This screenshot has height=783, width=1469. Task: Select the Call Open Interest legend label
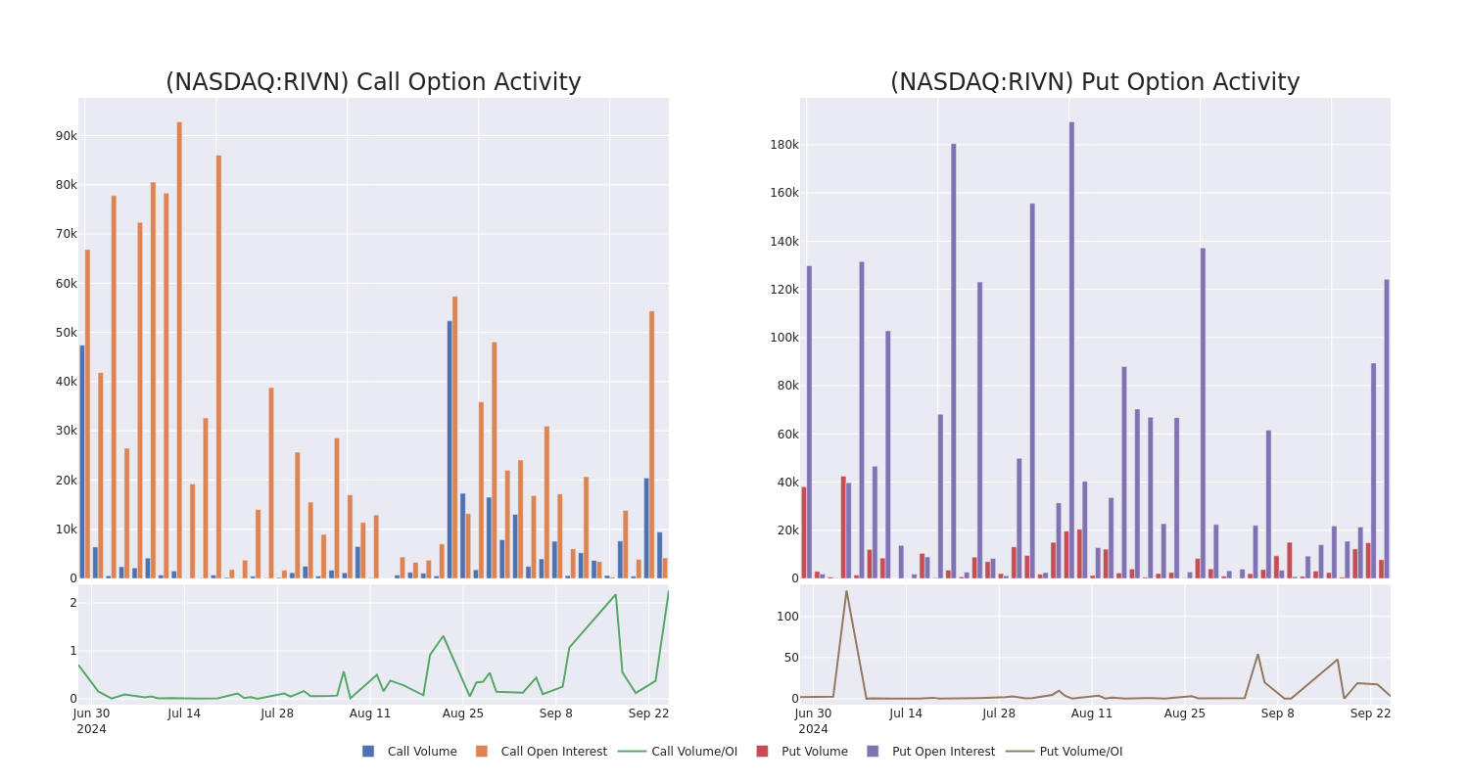tap(554, 752)
